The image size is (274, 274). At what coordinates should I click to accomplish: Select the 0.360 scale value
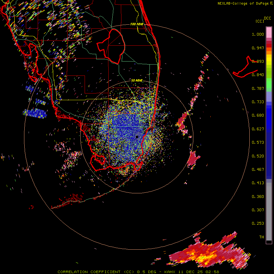(x=258, y=197)
